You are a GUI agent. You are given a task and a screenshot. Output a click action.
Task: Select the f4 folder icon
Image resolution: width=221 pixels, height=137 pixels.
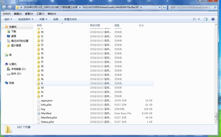pyautogui.click(x=38, y=49)
